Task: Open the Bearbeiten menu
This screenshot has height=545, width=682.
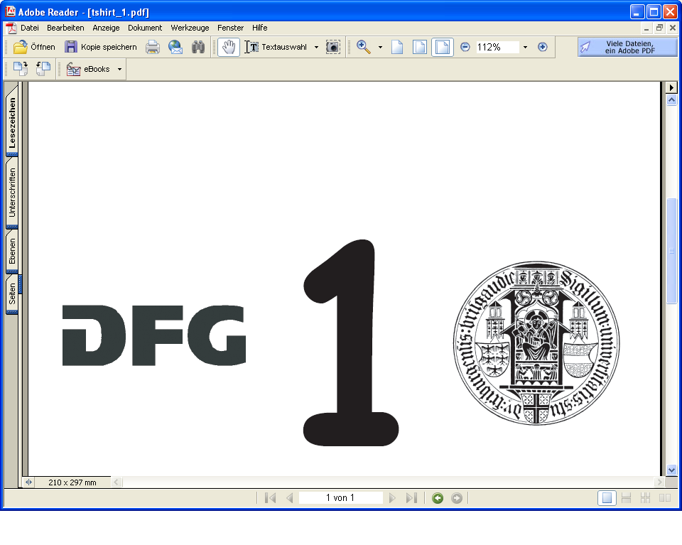Action: coord(65,28)
